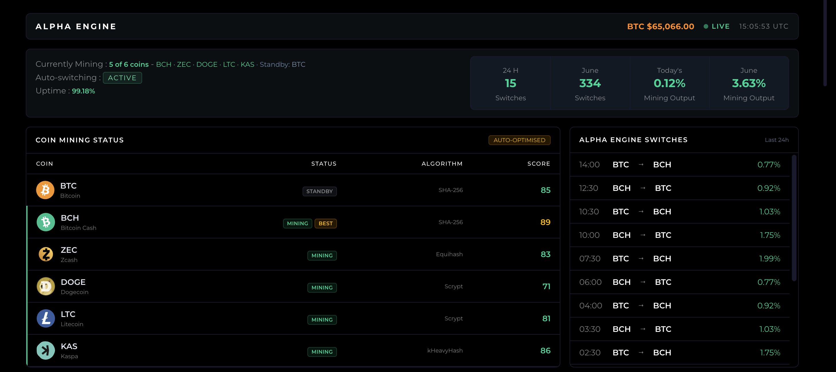Click Today's 0.12% Mining Output card
Screen dimensions: 836x372
670,83
